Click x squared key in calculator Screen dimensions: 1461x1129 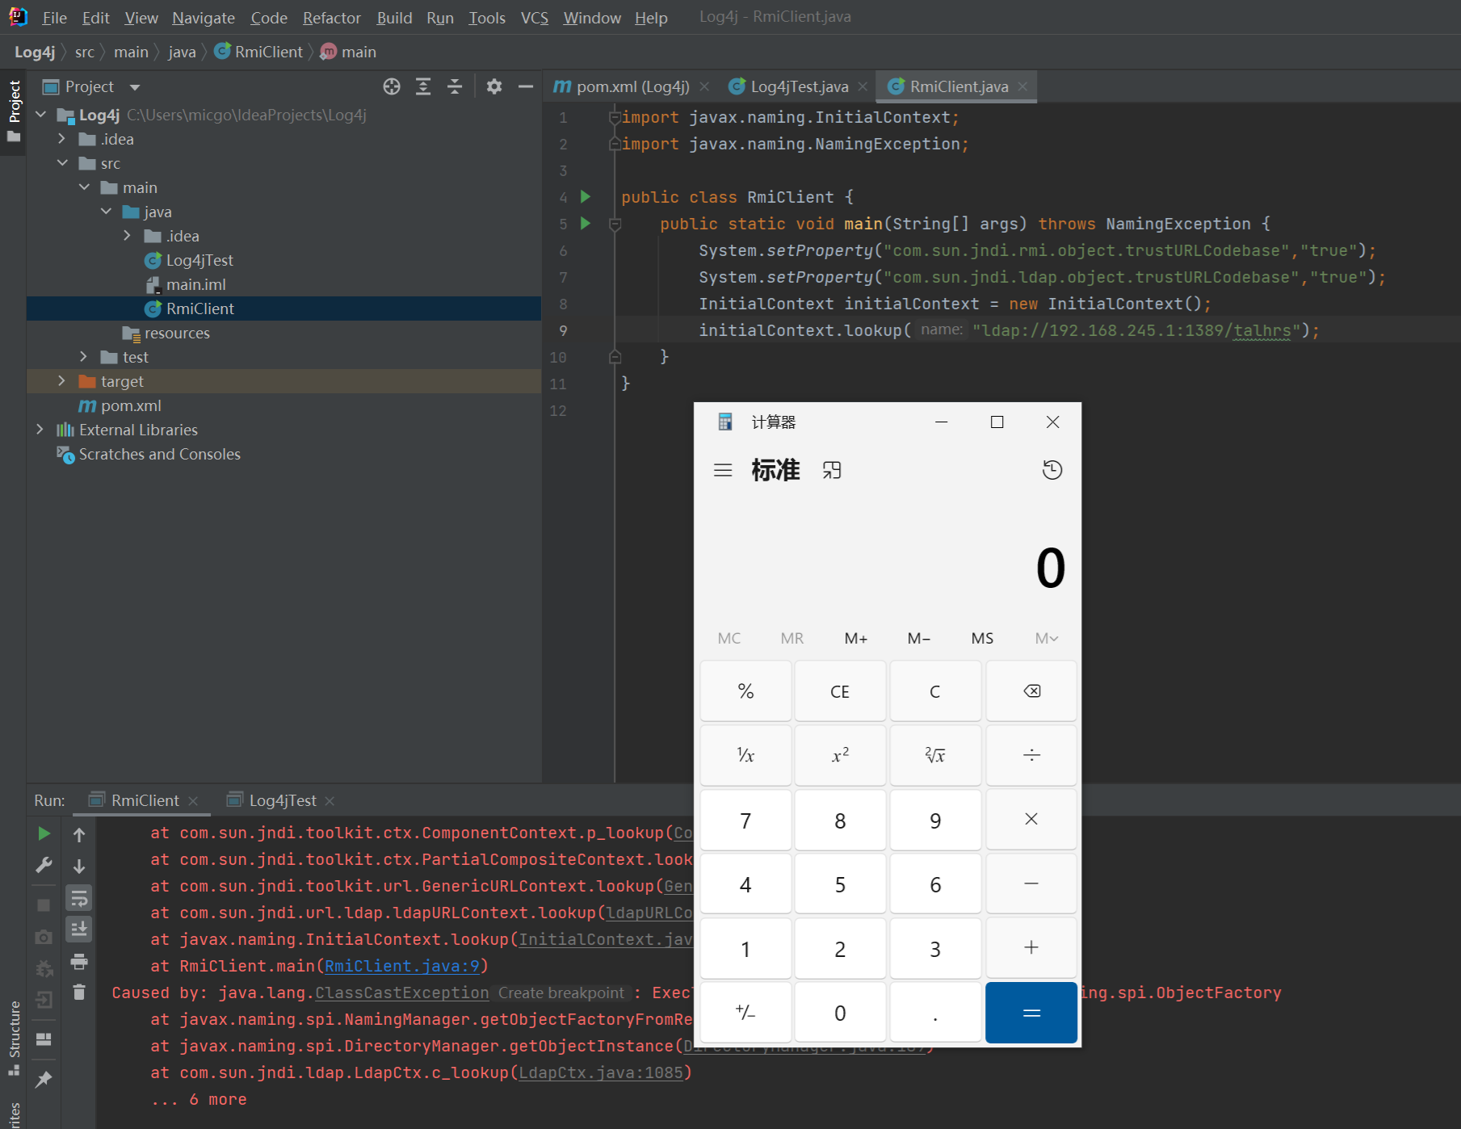click(840, 755)
